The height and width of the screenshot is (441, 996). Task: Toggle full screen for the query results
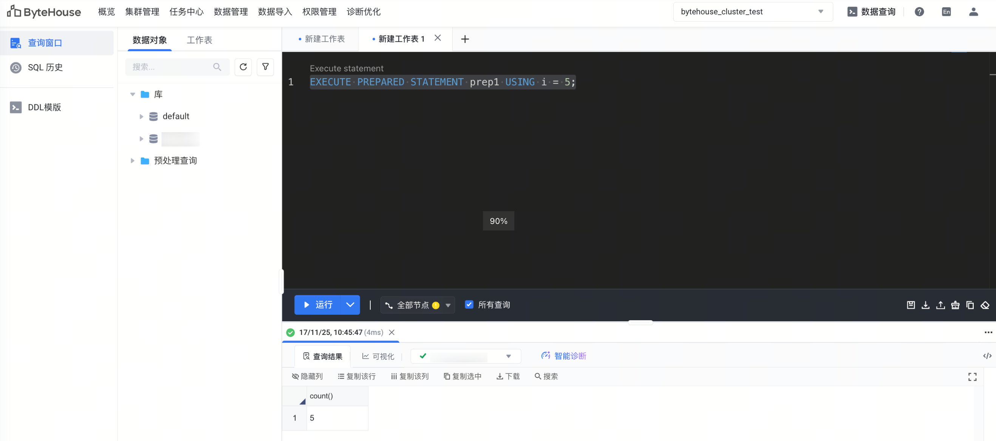pos(973,376)
